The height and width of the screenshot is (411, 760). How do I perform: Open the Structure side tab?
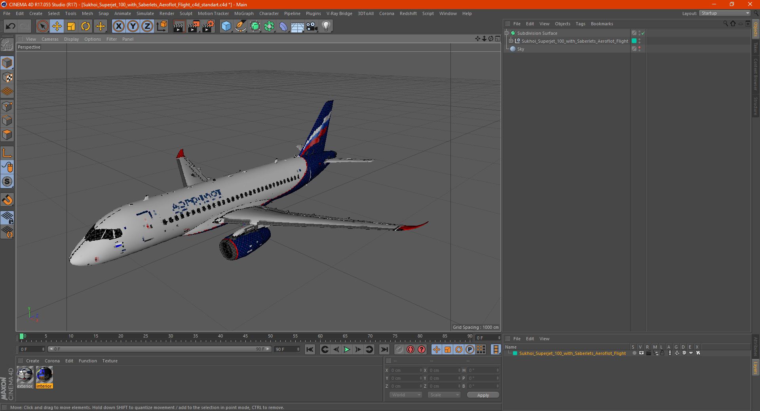[x=756, y=106]
